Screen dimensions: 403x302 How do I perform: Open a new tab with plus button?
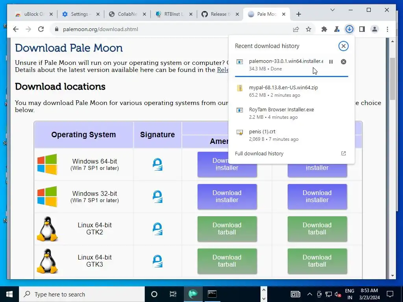click(x=298, y=14)
